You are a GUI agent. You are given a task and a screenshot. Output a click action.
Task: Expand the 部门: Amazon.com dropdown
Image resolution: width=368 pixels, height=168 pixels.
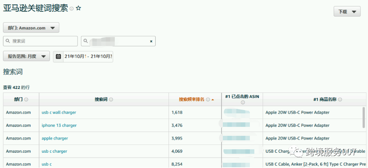click(31, 28)
